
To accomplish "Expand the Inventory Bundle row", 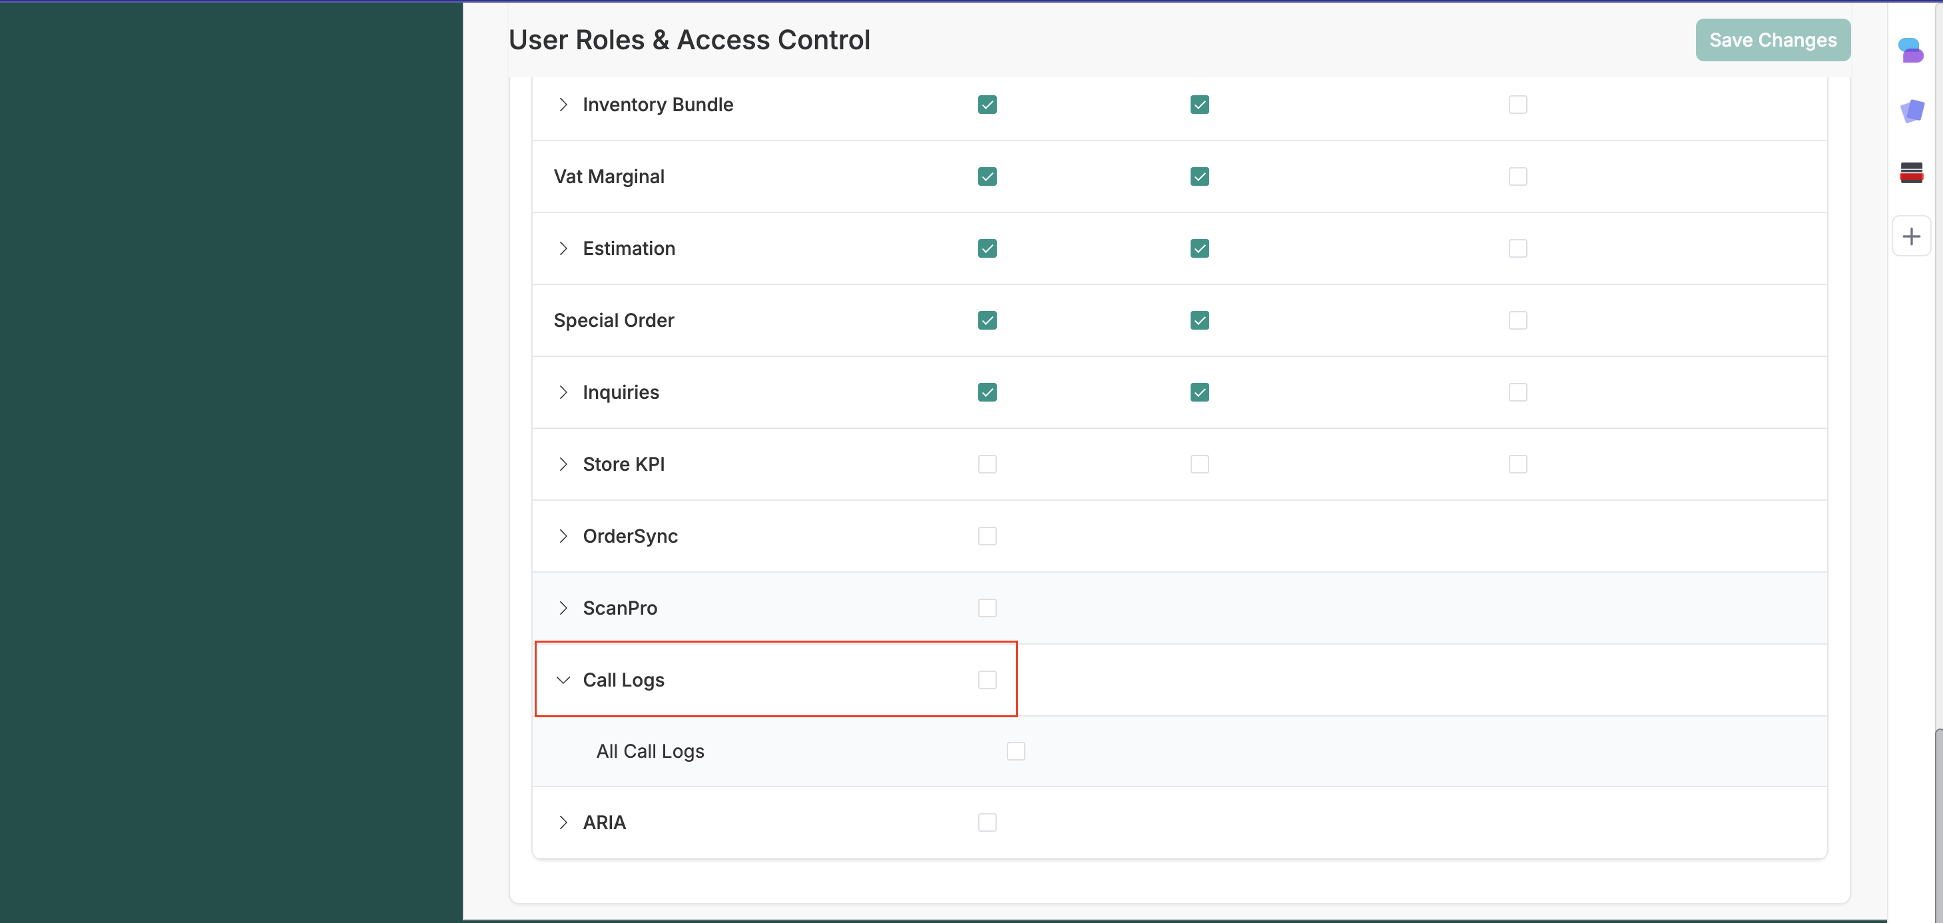I will point(563,105).
